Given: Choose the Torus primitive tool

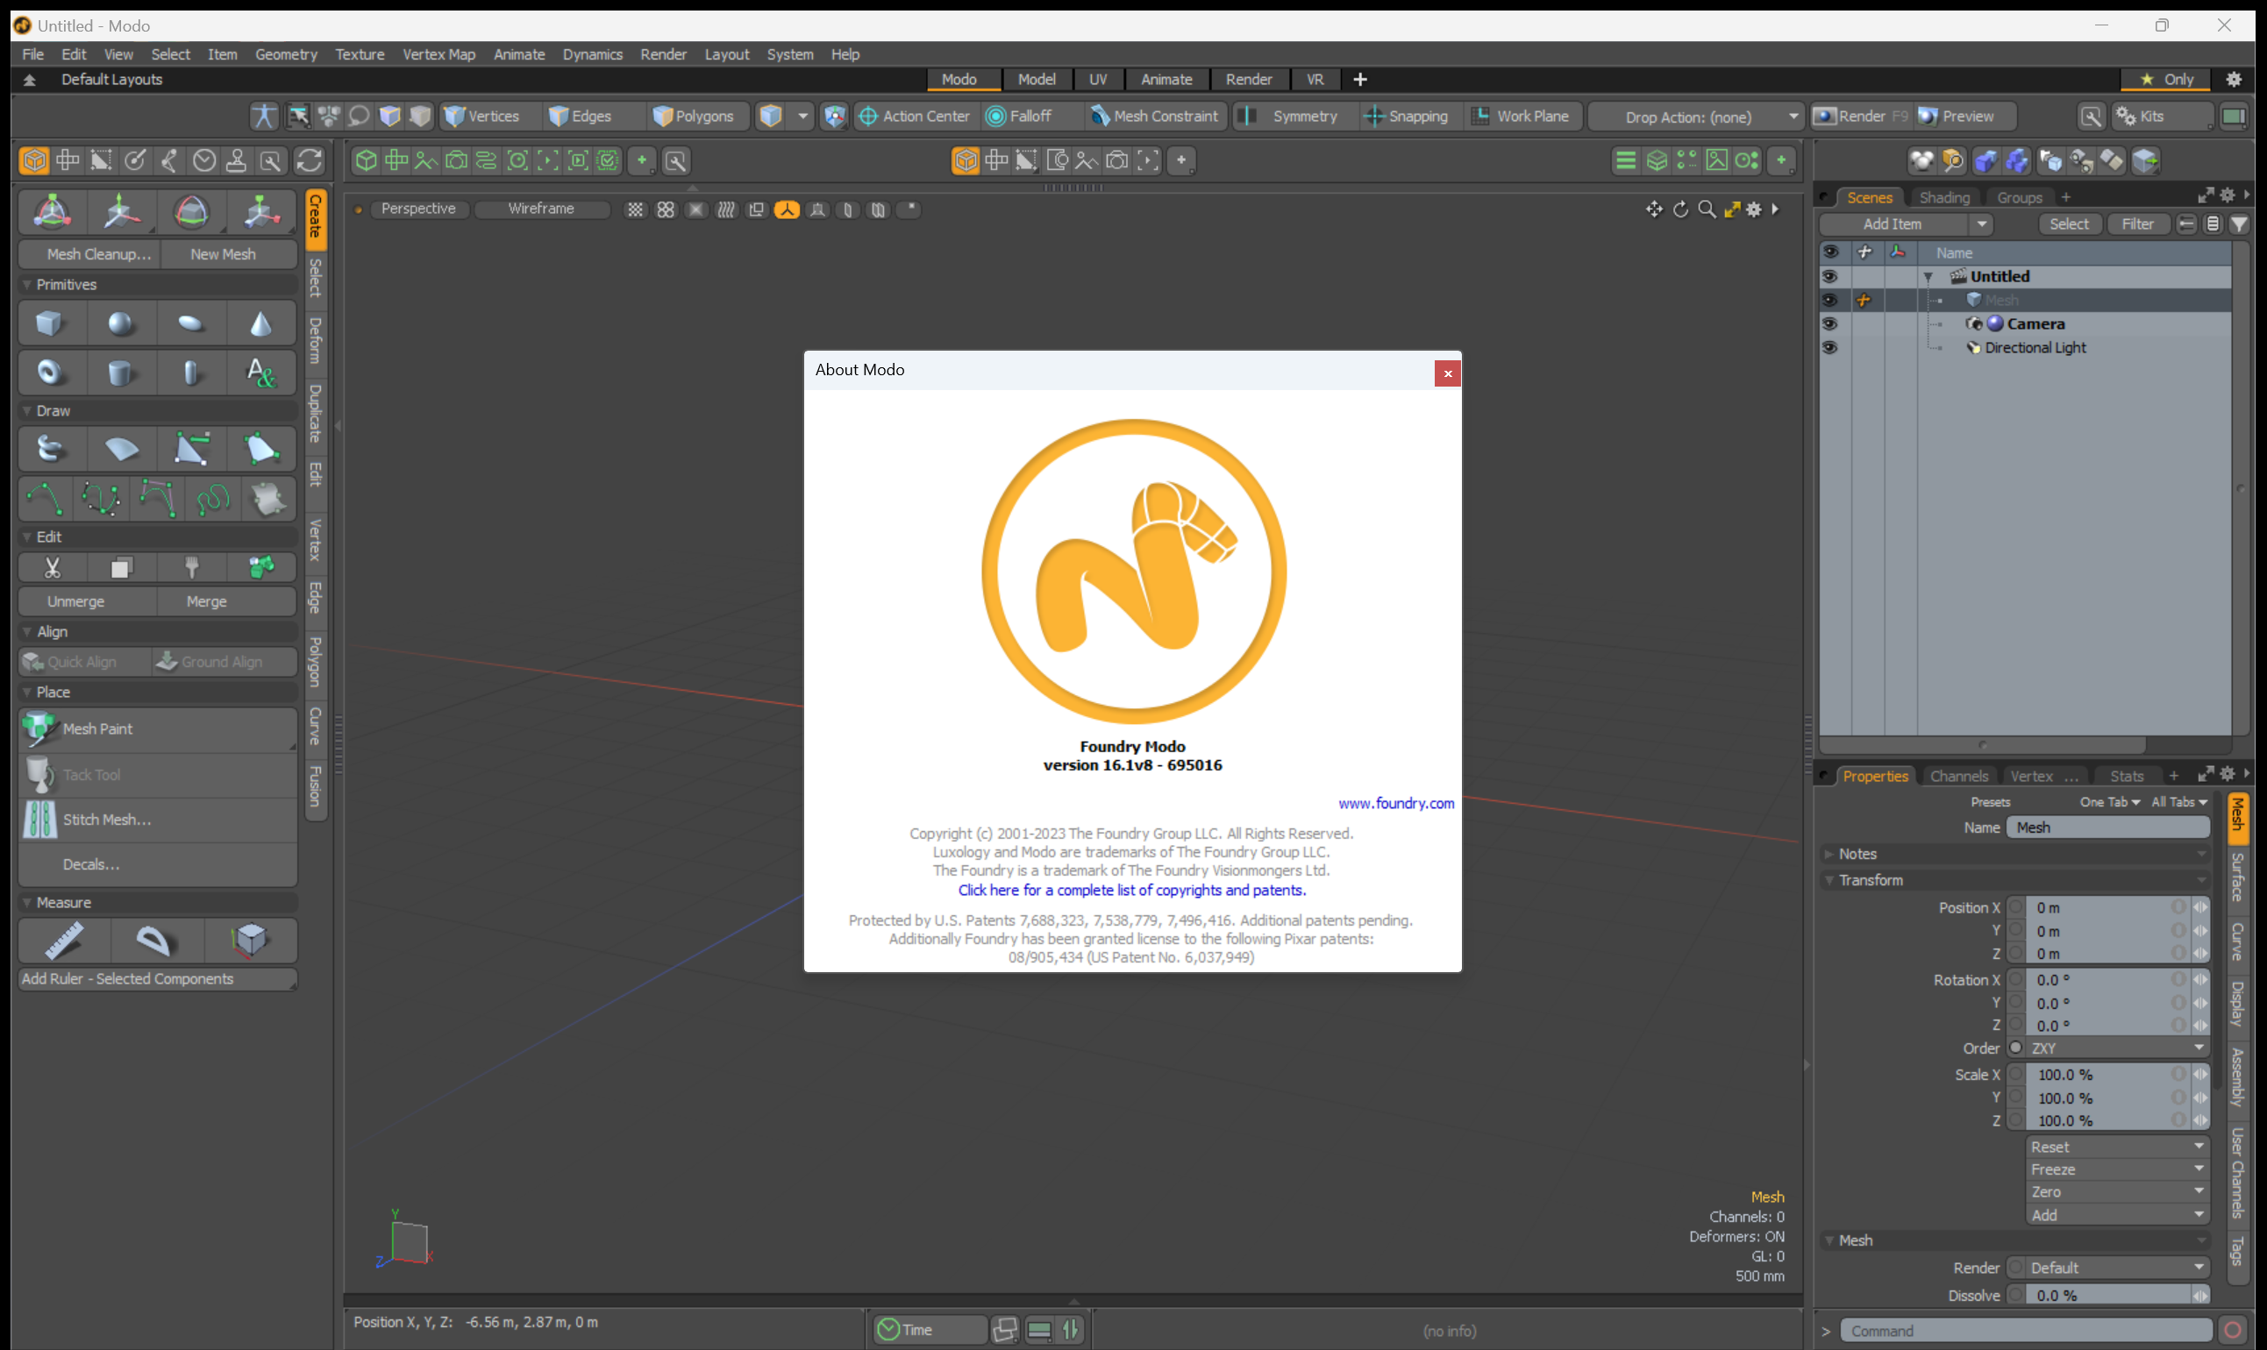Looking at the screenshot, I should tap(49, 372).
